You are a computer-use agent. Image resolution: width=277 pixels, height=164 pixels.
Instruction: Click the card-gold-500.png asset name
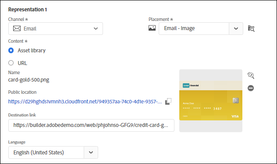[x=28, y=80]
